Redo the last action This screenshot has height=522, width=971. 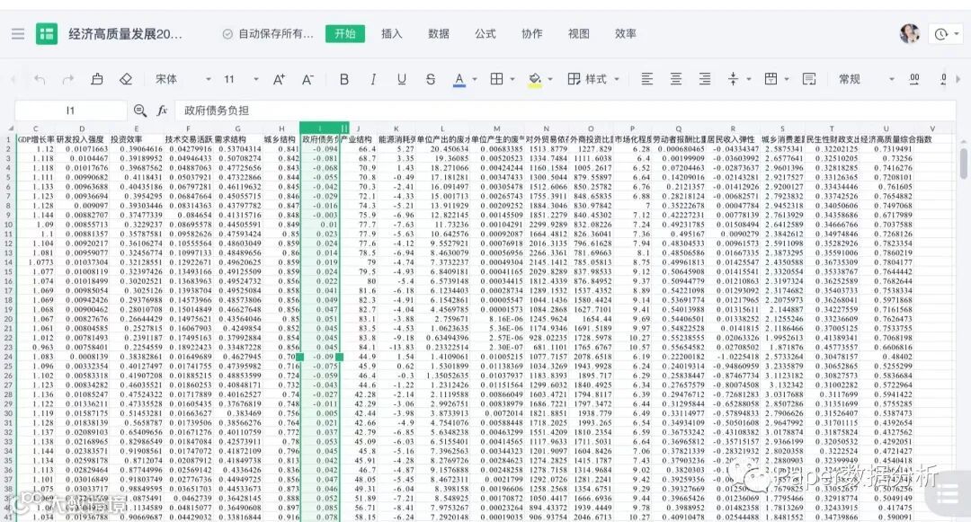coord(68,79)
